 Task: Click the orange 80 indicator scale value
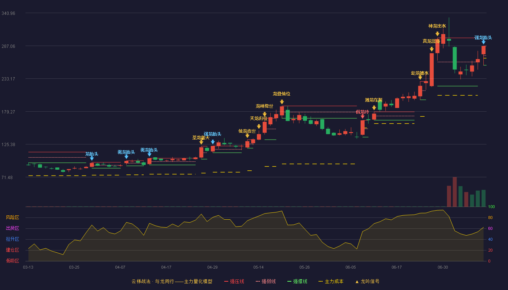pos(490,217)
